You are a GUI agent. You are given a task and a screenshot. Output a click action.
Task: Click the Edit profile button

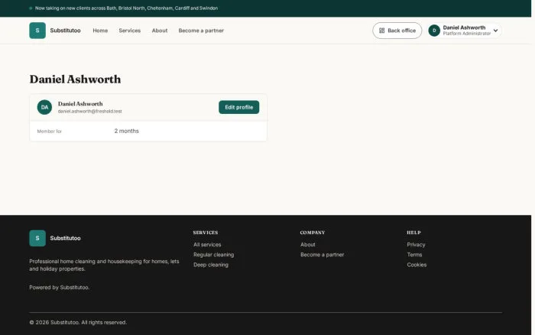click(238, 107)
